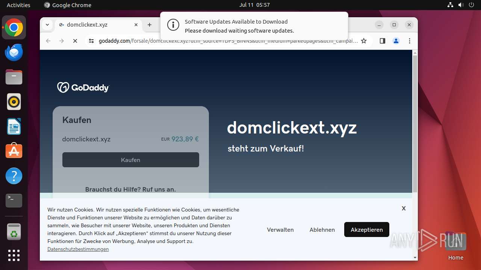
Task: Manage cookie settings with Verwalten
Action: pos(280,229)
